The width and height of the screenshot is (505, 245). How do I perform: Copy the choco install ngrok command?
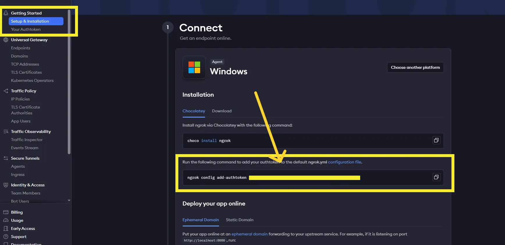point(436,140)
